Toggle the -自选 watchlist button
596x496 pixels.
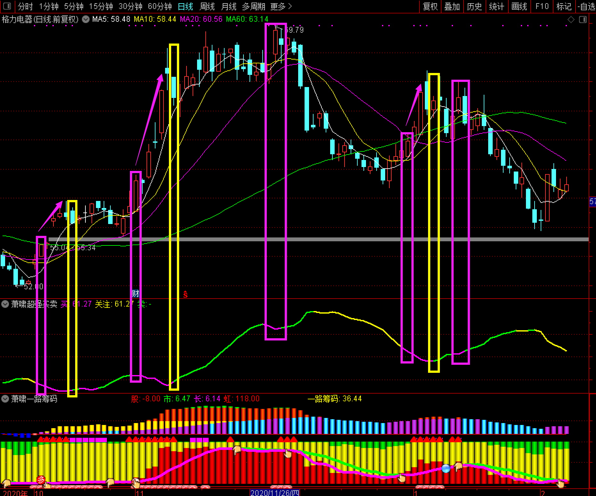(x=586, y=6)
